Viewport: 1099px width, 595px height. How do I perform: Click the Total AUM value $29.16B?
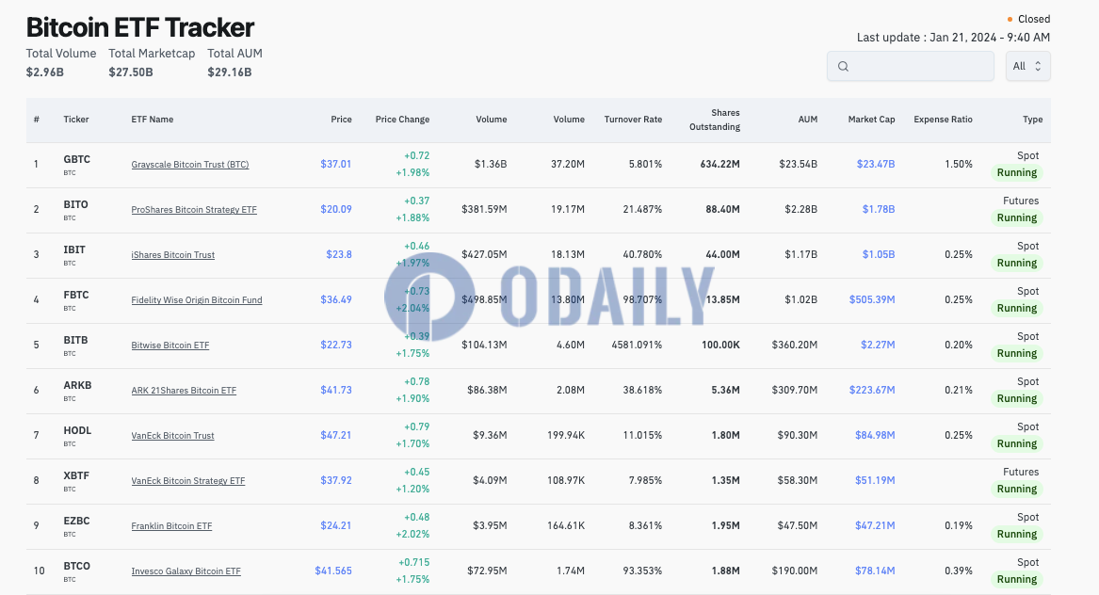[229, 72]
